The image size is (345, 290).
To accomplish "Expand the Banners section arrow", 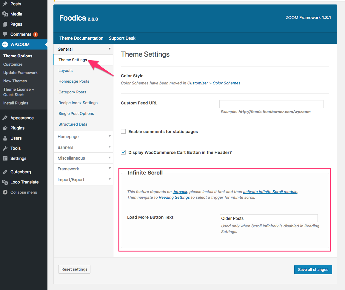I will tap(110, 147).
